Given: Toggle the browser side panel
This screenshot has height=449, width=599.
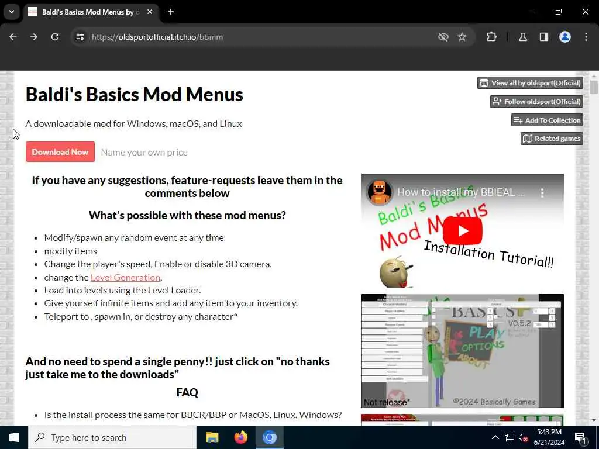Looking at the screenshot, I should click(x=544, y=37).
